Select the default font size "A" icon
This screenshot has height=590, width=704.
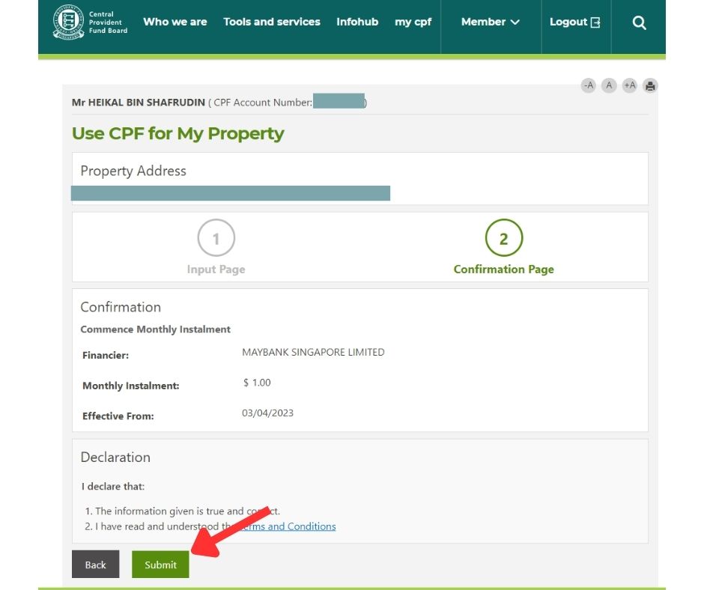[608, 85]
